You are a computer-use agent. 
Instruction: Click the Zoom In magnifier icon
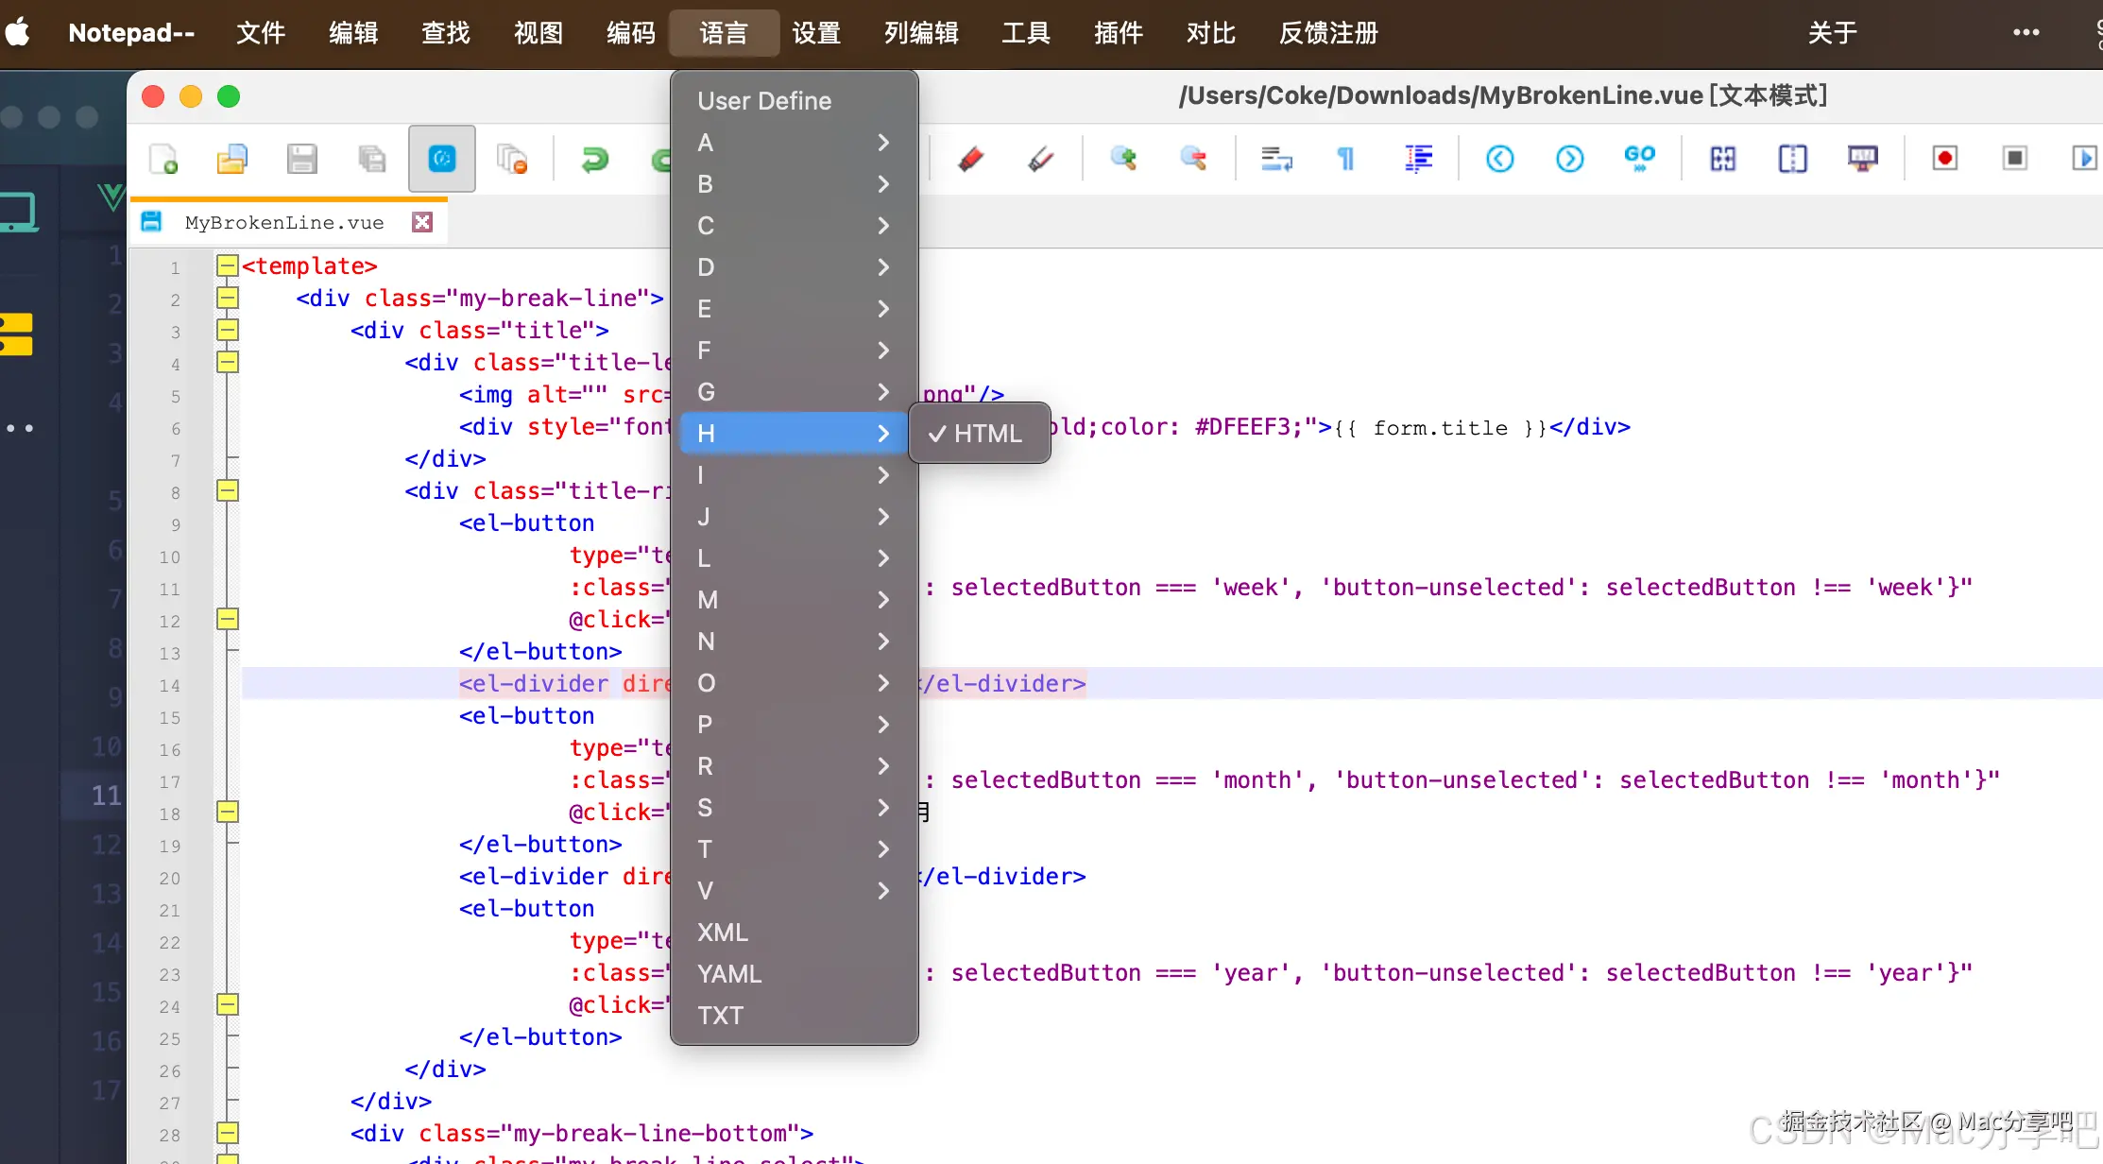click(1123, 159)
